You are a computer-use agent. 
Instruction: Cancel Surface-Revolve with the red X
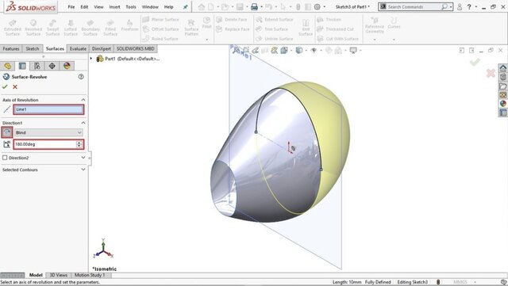[x=15, y=86]
